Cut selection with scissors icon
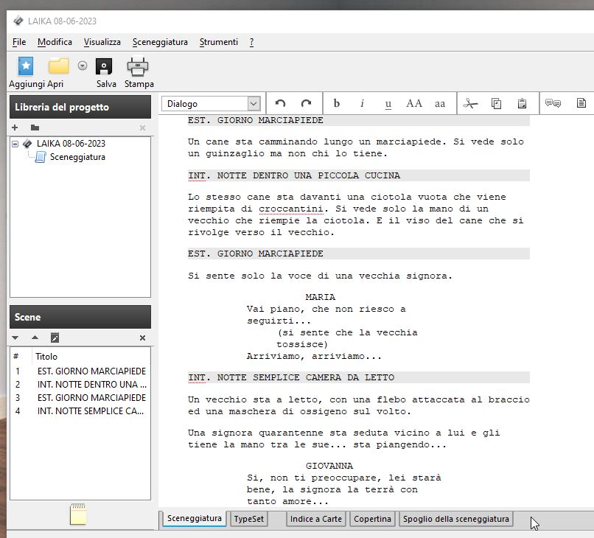 click(x=470, y=103)
